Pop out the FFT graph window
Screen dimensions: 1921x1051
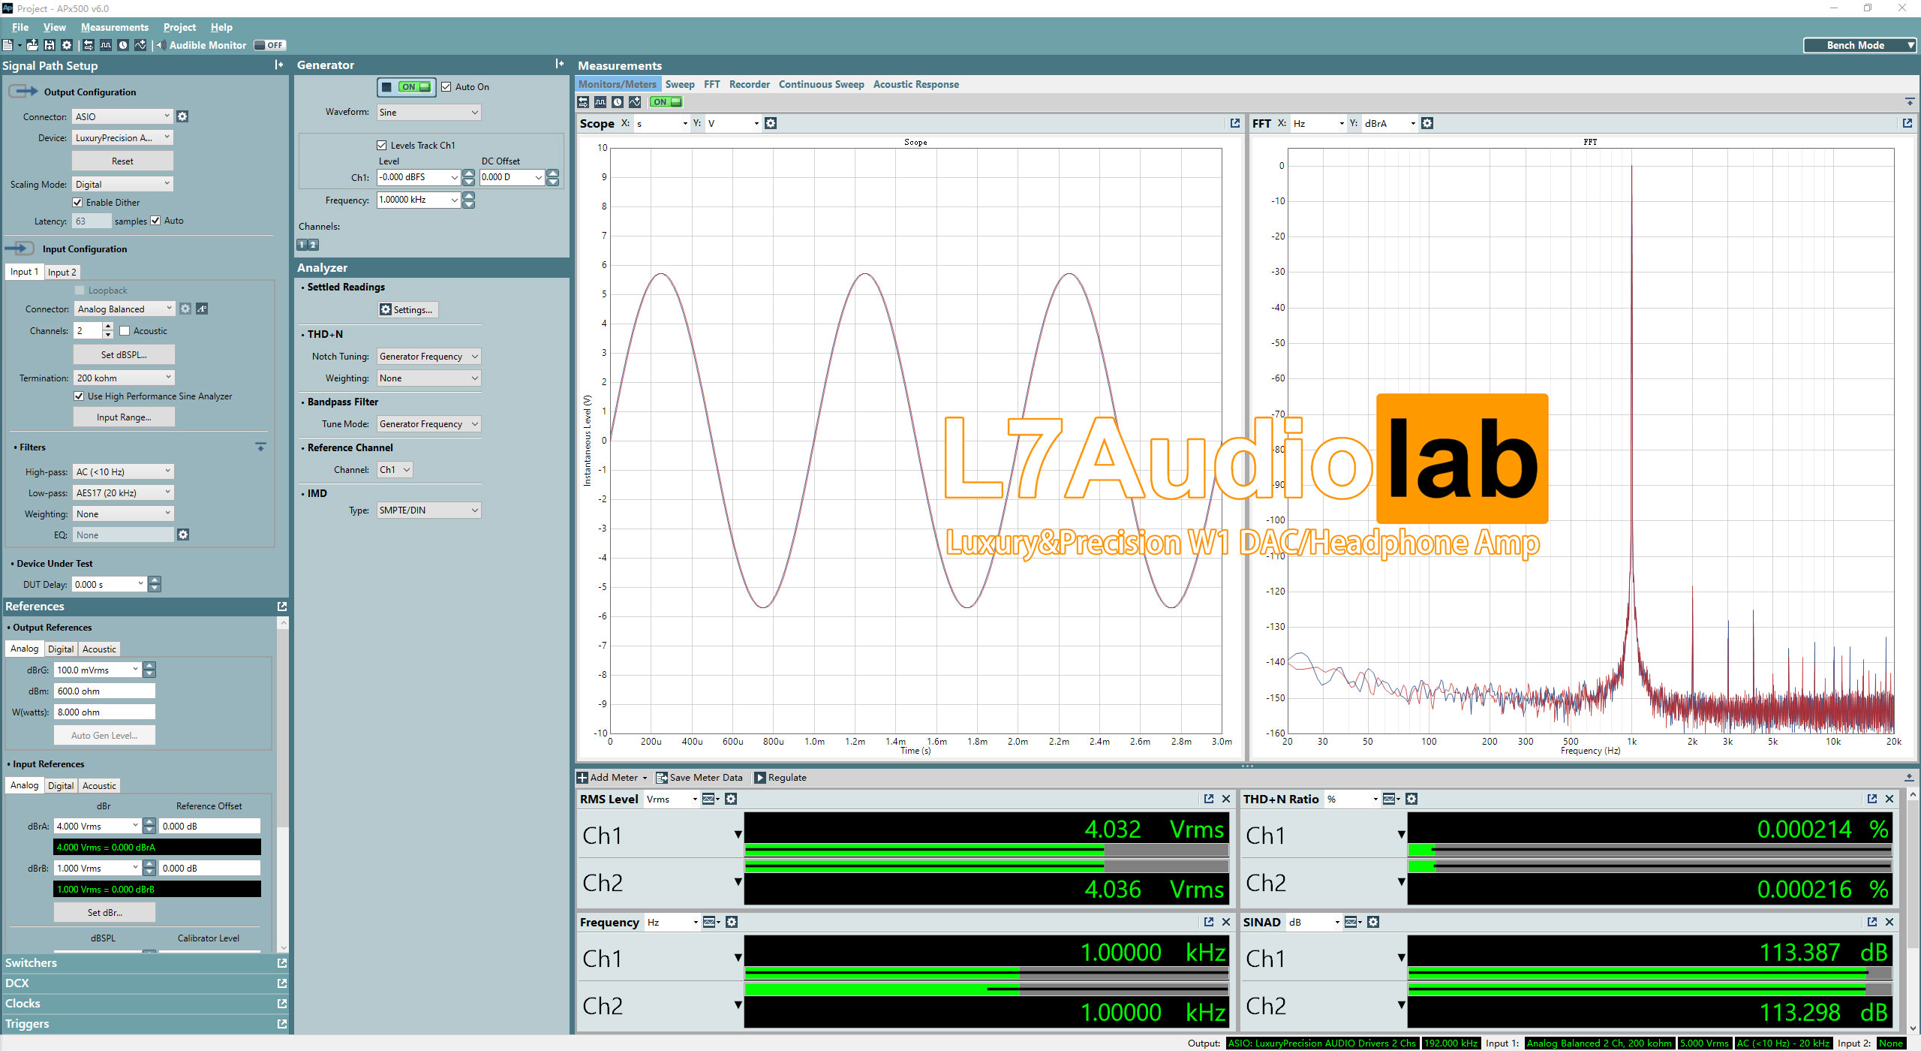[1907, 123]
